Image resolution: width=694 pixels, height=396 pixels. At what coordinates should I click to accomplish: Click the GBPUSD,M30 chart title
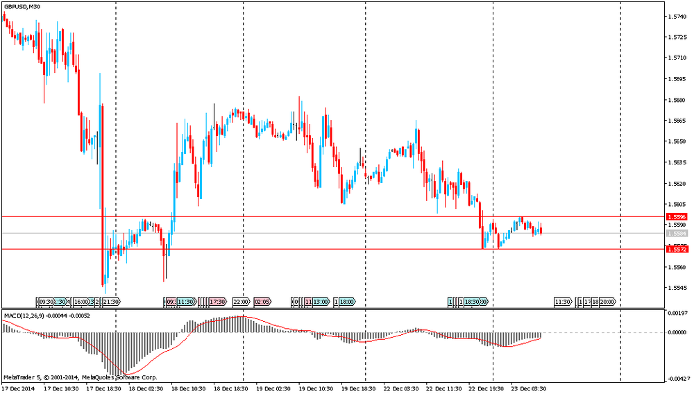[22, 8]
